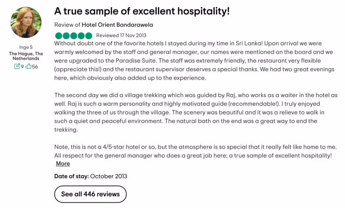
Task: Click the five-bubble rating strip
Action: click(73, 35)
